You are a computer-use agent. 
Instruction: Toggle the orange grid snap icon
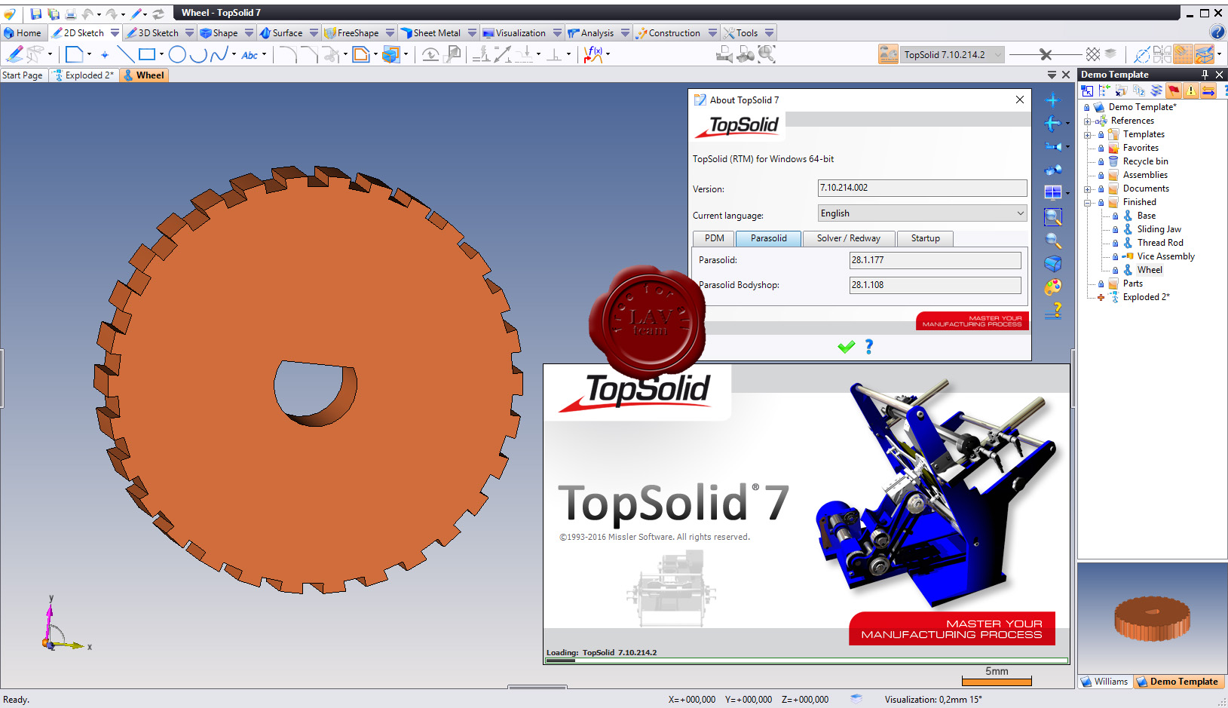click(1183, 54)
